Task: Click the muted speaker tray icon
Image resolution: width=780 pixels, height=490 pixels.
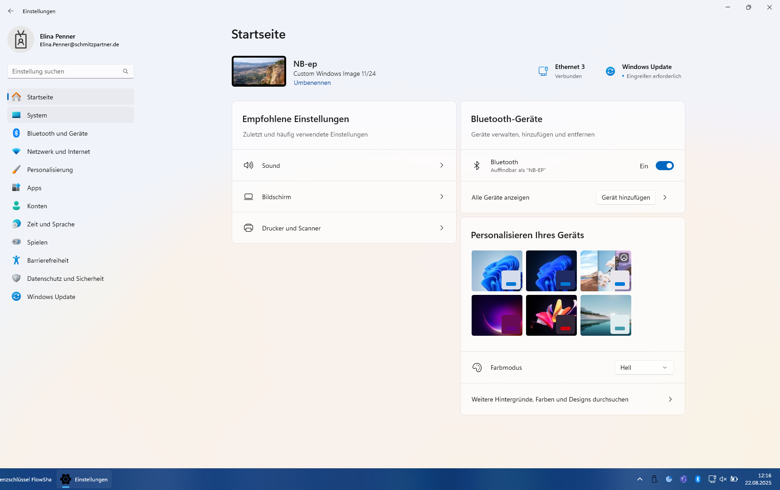Action: coord(723,479)
